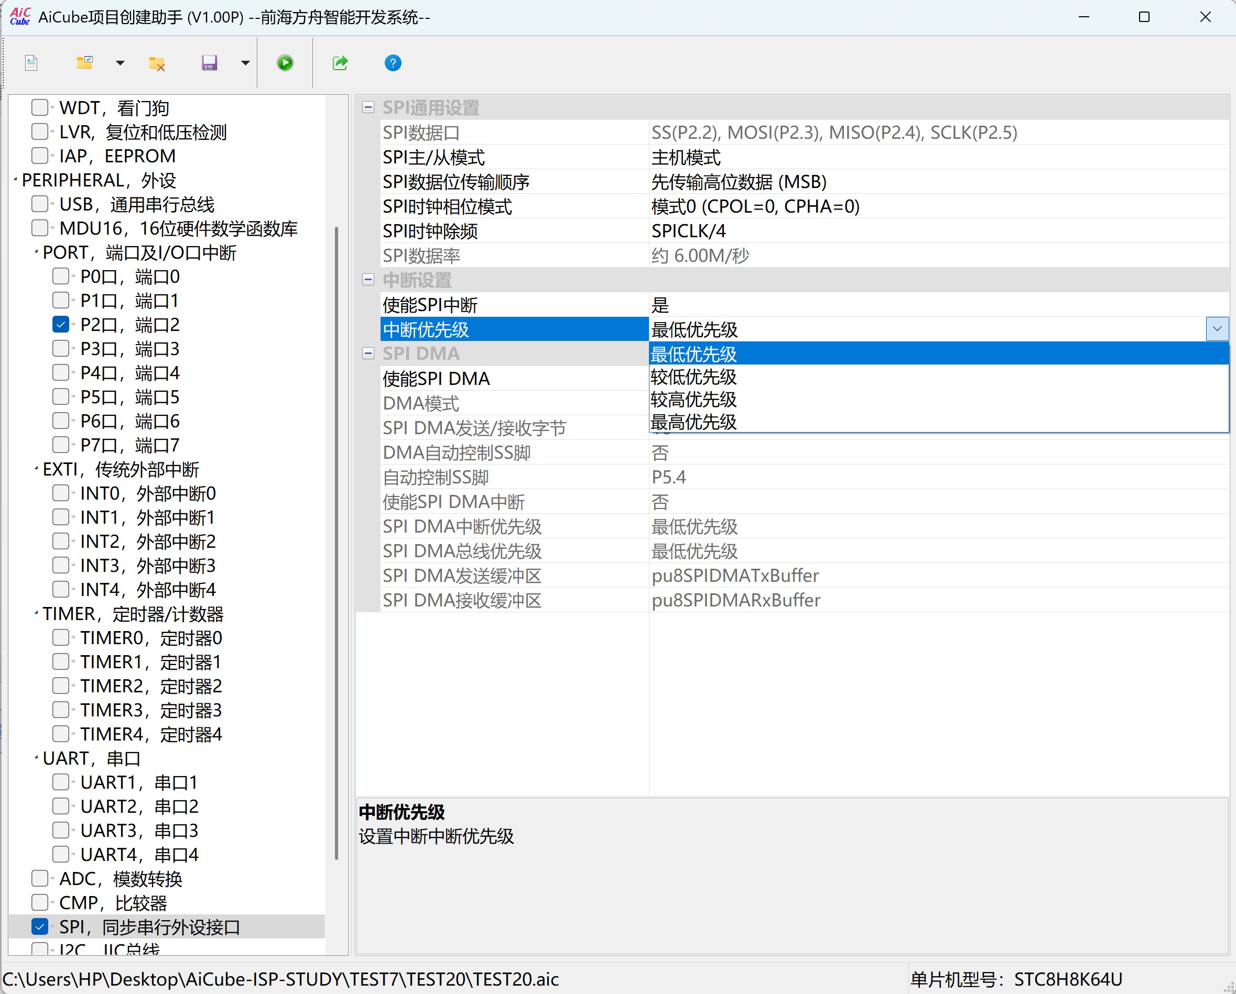
Task: Open the blue help icon
Action: pyautogui.click(x=393, y=62)
